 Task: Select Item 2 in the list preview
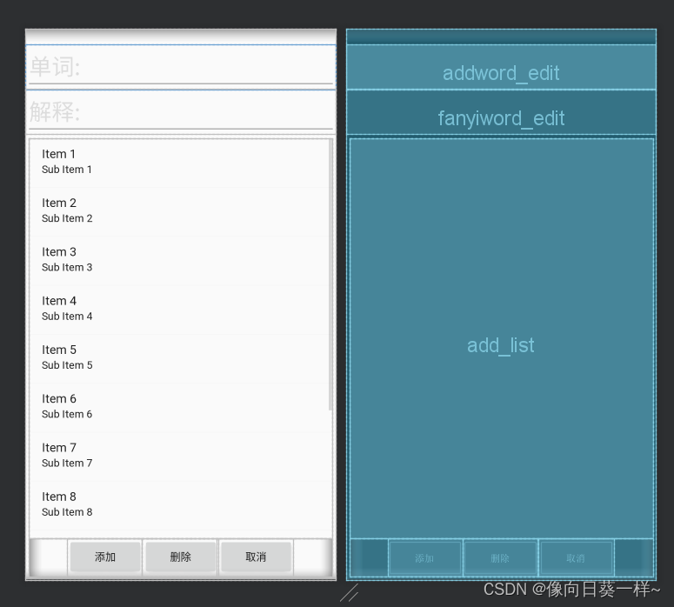point(178,210)
